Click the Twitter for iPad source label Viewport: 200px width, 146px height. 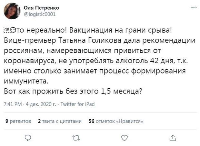(77, 104)
